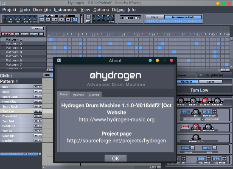Screen dimensions: 233x169
Task: Toggle the Apply Velocity checkbox
Action: 203,119
